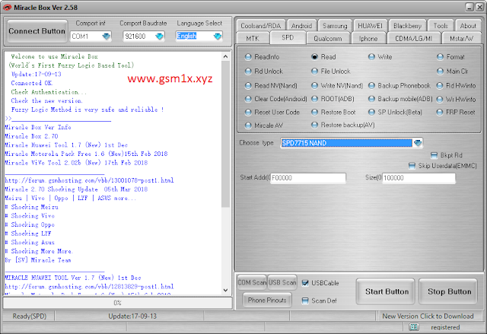
Task: Click the 0% progress bar
Action: (x=118, y=303)
